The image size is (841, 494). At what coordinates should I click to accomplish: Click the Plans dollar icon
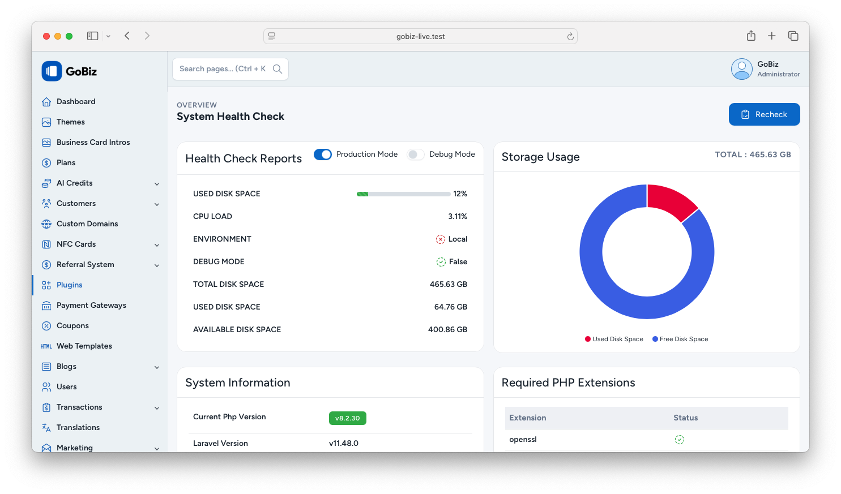pos(46,163)
